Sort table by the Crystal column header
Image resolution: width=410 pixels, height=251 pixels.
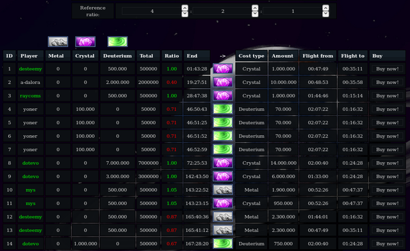[85, 56]
